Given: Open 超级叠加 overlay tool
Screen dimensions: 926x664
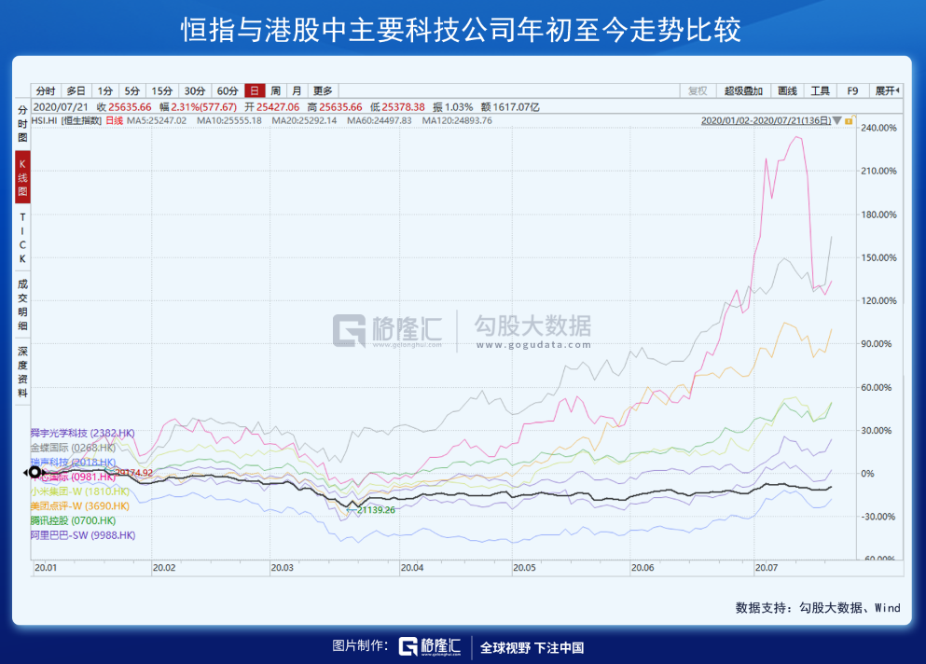Looking at the screenshot, I should [x=743, y=90].
